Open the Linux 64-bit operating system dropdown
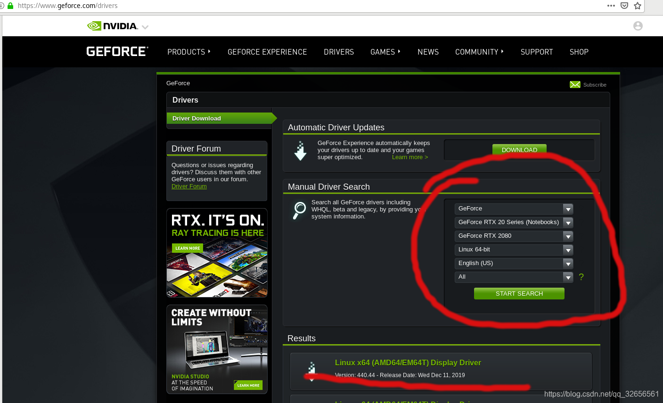The image size is (663, 403). pos(514,250)
